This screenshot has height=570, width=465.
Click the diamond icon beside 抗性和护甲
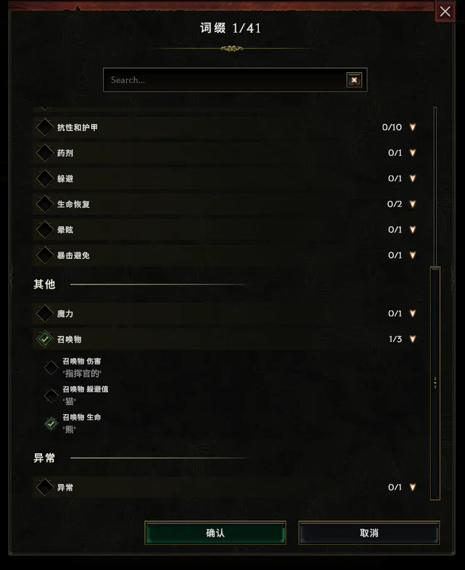45,127
